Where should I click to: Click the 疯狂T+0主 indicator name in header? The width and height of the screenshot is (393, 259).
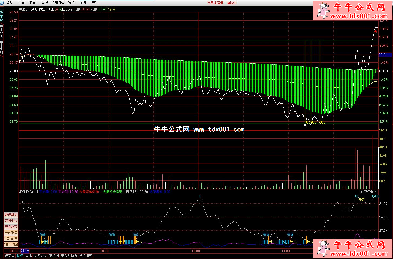(x=46, y=9)
